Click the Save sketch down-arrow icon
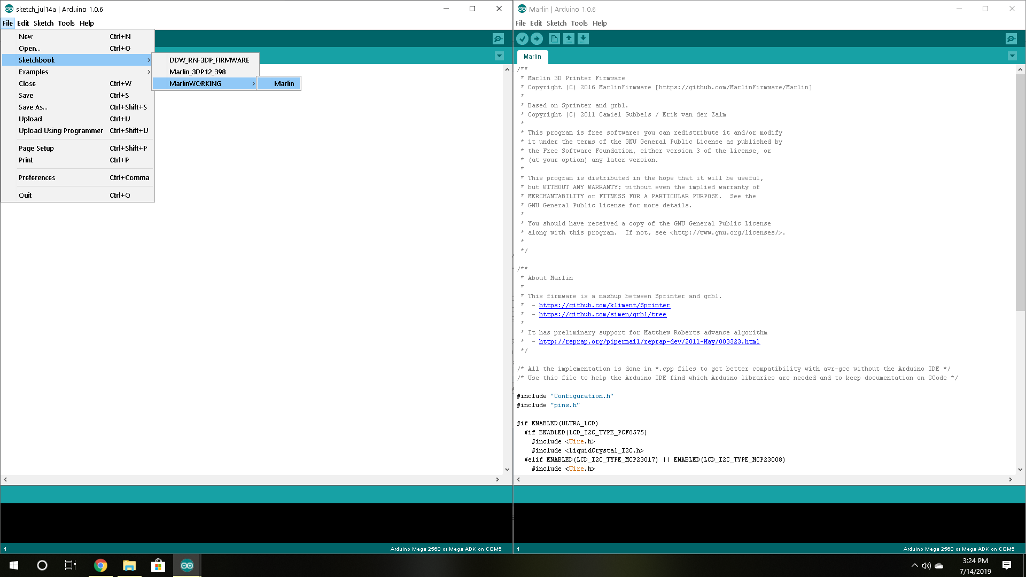1026x577 pixels. coord(583,39)
